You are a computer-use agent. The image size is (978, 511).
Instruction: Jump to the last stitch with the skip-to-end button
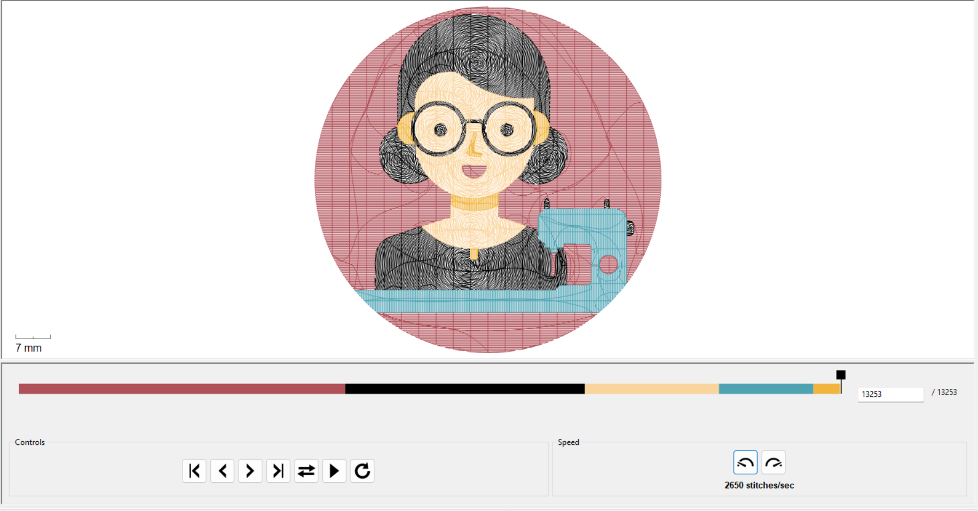point(278,471)
